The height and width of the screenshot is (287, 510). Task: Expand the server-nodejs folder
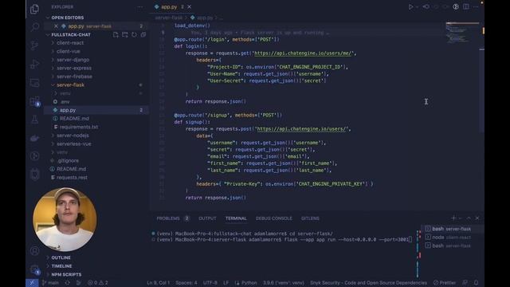click(x=73, y=136)
